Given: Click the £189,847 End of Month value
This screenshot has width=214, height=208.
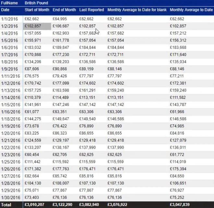Looking at the screenshot, I should (61, 48).
